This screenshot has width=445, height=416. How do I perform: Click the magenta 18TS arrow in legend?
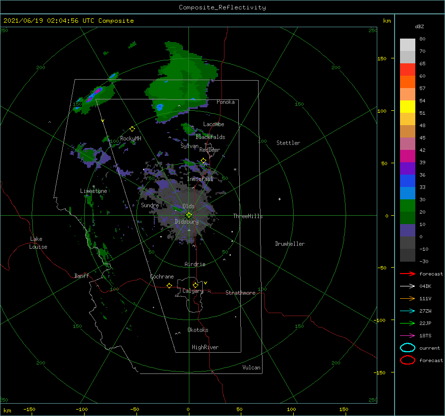(407, 336)
